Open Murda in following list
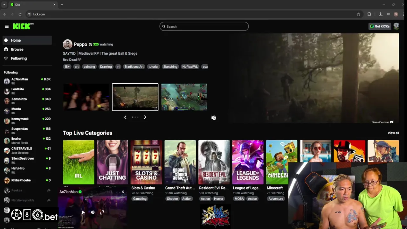This screenshot has width=407, height=229. [27, 111]
